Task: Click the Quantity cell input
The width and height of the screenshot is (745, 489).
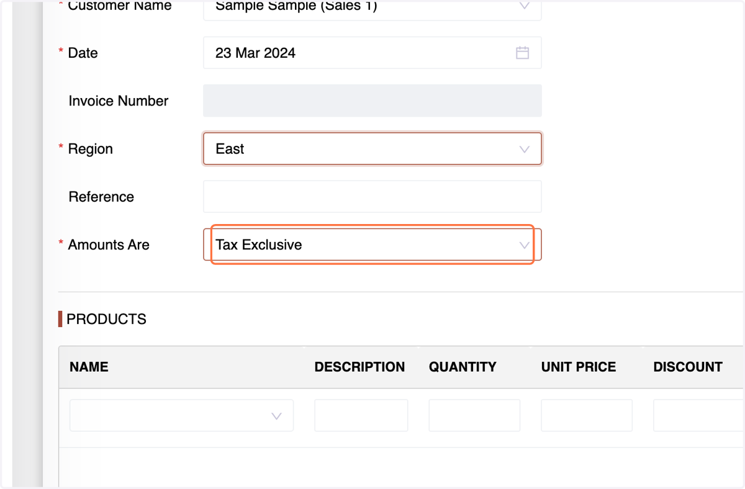Action: click(x=474, y=416)
